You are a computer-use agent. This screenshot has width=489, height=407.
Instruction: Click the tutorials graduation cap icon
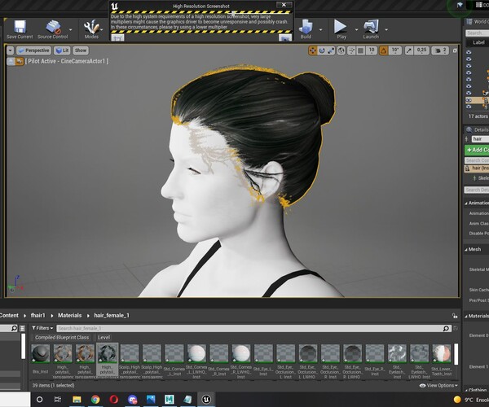click(460, 5)
